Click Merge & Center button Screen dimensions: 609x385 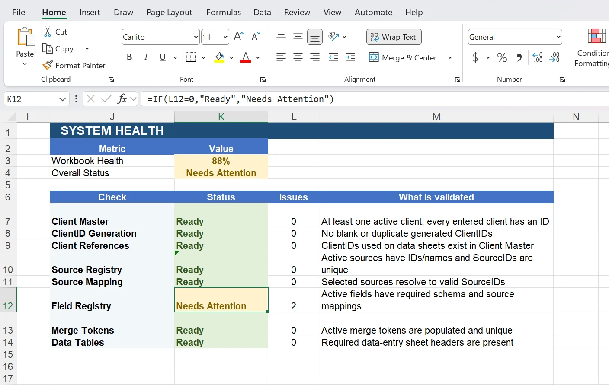coord(403,57)
